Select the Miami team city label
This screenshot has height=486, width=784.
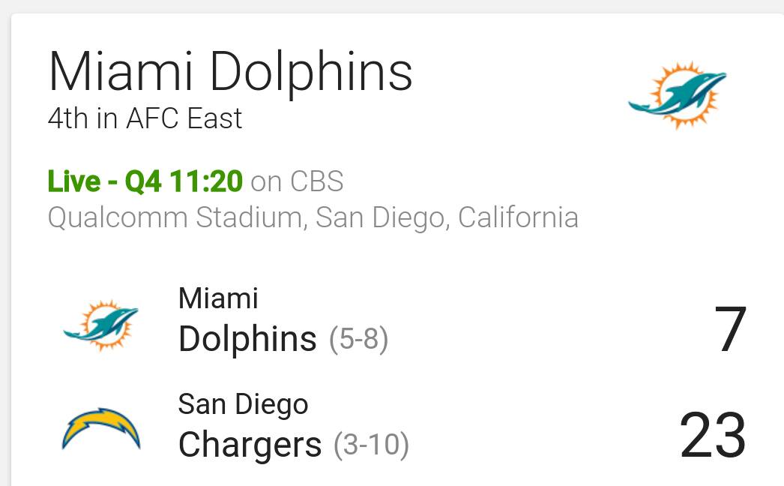tap(219, 298)
